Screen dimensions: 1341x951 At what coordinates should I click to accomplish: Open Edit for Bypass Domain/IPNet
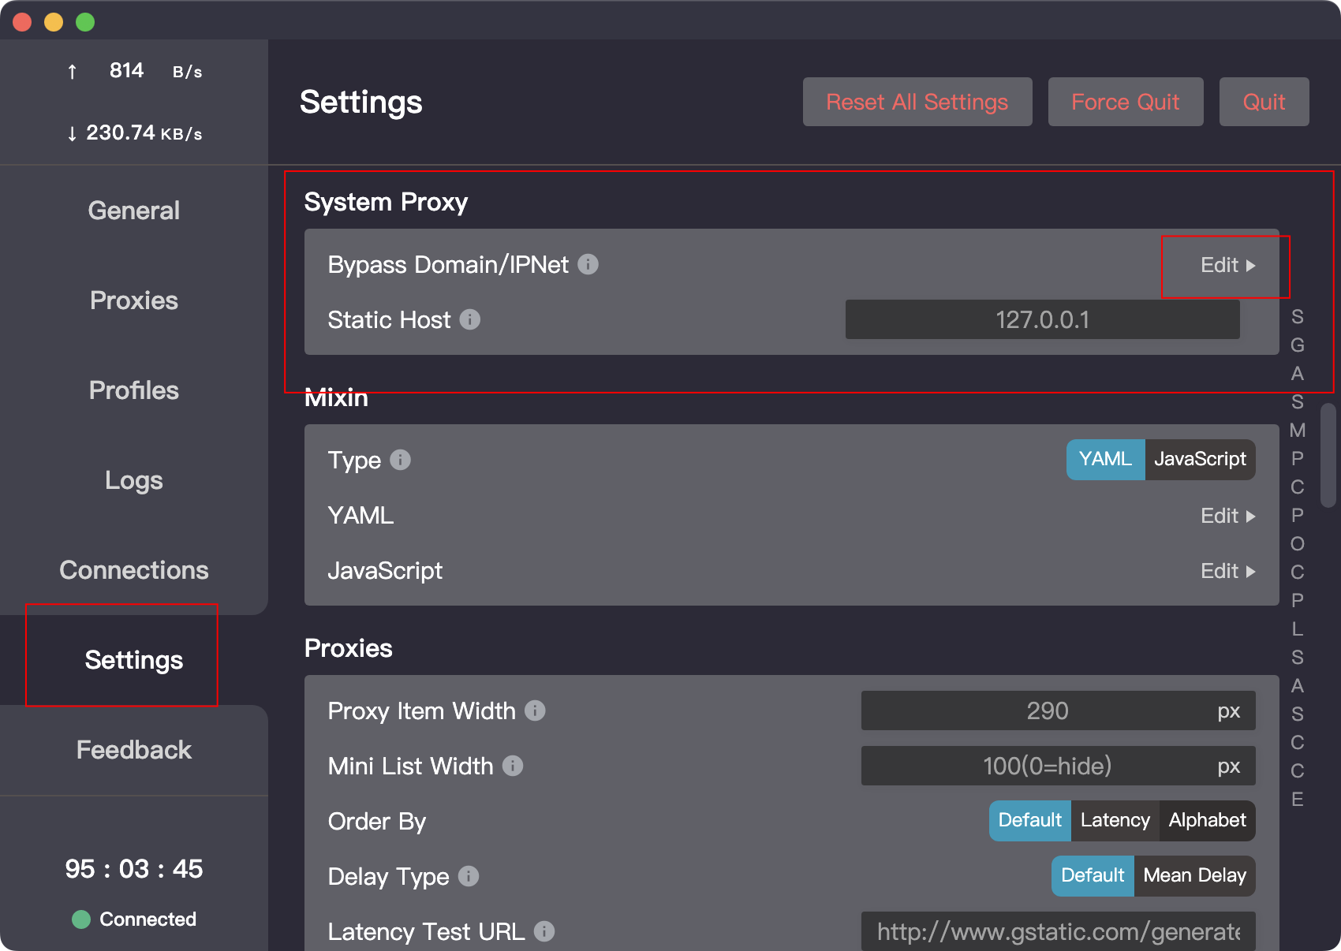pos(1227,266)
